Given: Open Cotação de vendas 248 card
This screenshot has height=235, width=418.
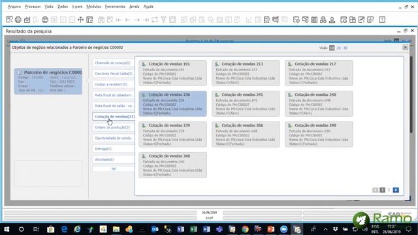Looking at the screenshot, I should [x=319, y=104].
